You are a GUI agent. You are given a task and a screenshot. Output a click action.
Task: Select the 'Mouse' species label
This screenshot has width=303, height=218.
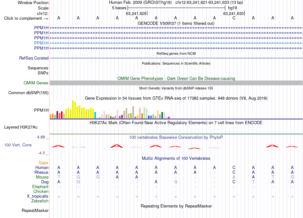pos(42,177)
